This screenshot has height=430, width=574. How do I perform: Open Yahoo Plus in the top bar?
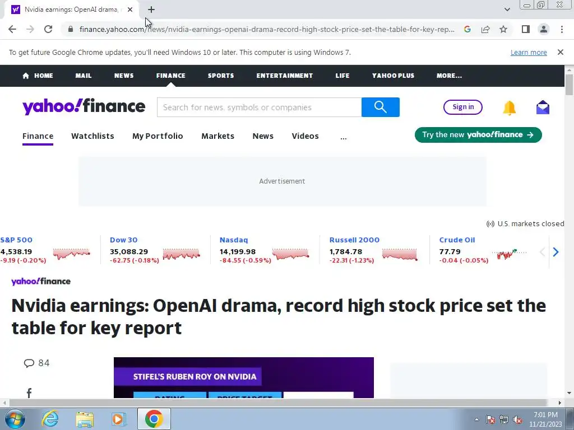393,76
